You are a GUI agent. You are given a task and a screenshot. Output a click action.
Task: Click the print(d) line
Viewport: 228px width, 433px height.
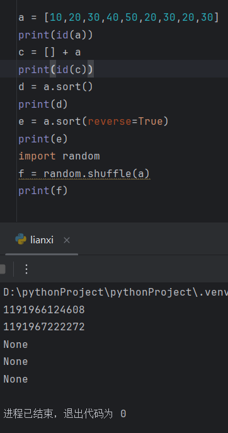point(43,104)
